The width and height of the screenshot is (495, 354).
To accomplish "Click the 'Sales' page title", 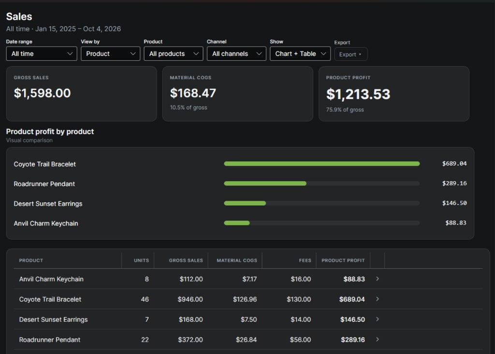I will click(19, 16).
